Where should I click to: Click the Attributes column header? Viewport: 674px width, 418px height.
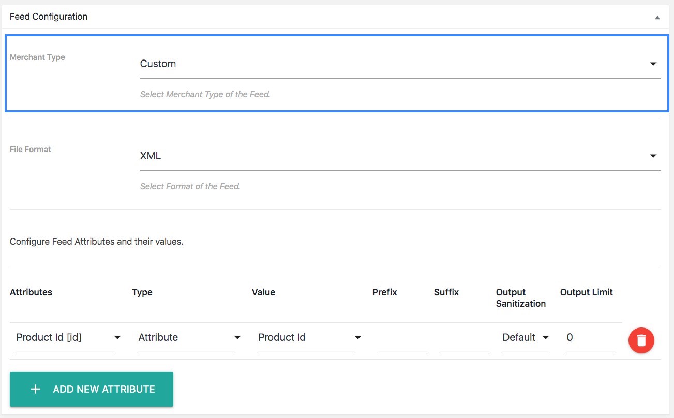pyautogui.click(x=31, y=292)
